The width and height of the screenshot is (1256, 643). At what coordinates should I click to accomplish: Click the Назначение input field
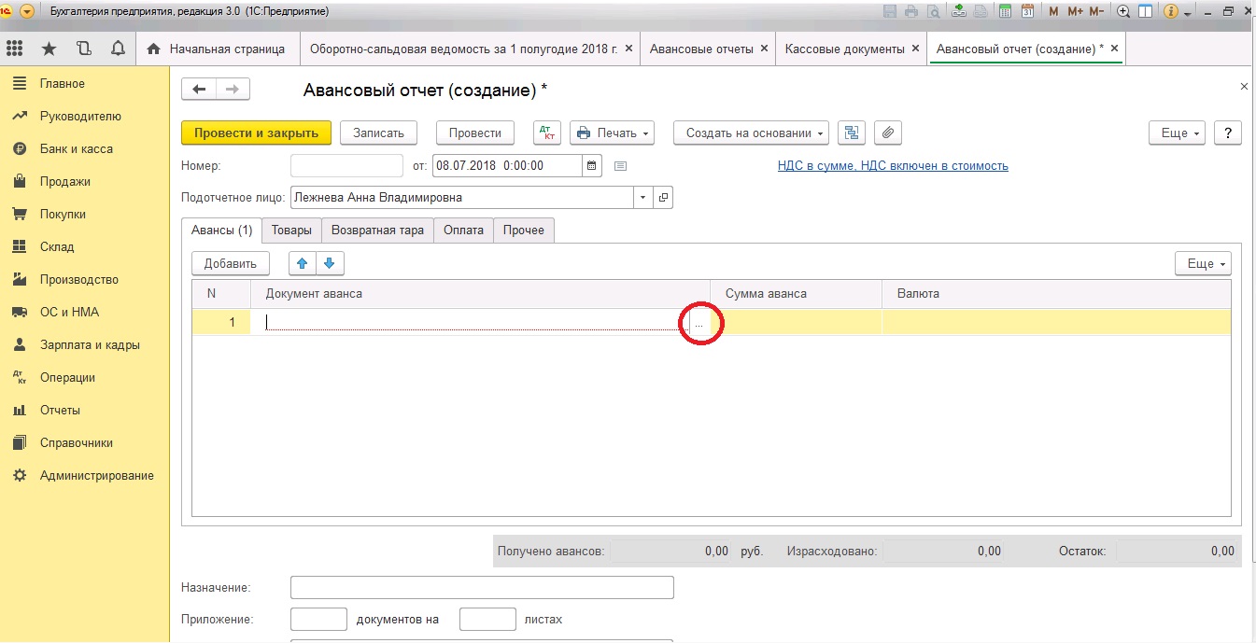(x=481, y=587)
